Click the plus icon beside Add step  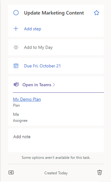point(16,29)
